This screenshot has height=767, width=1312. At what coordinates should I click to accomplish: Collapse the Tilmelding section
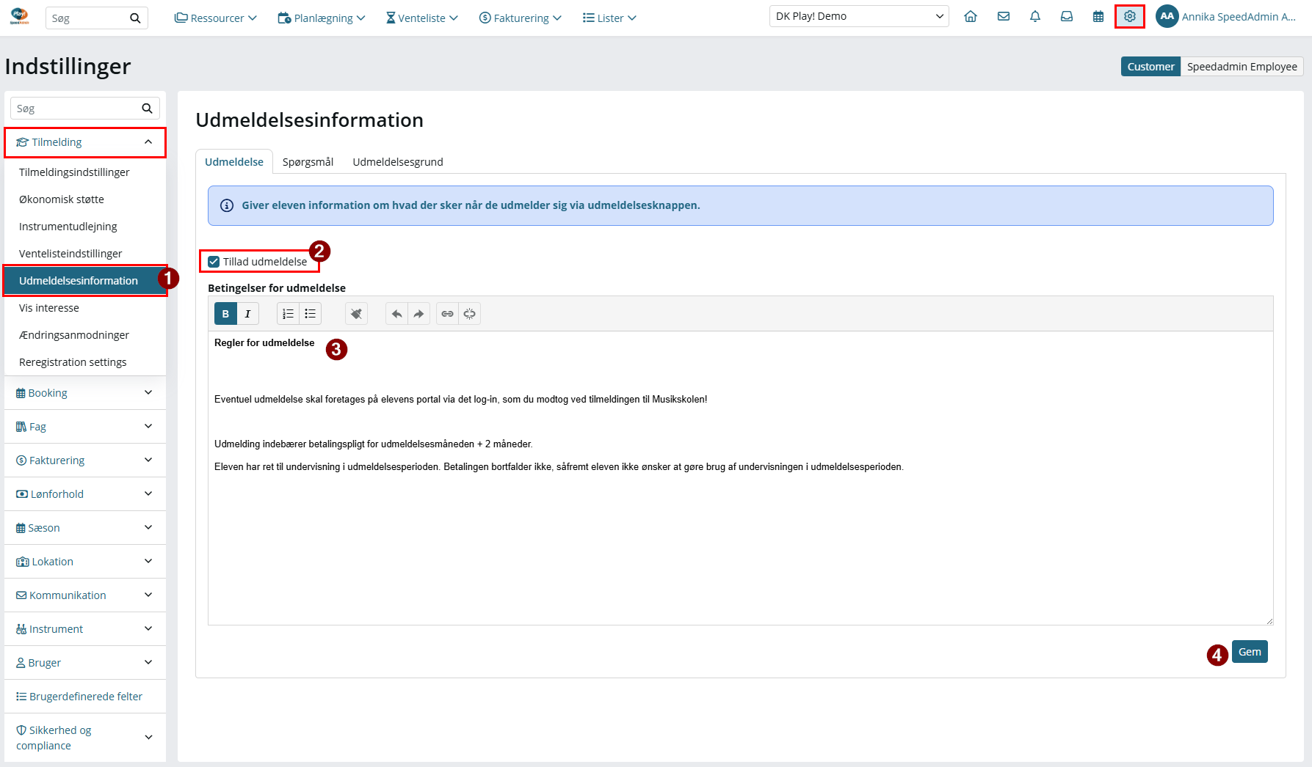pyautogui.click(x=85, y=142)
